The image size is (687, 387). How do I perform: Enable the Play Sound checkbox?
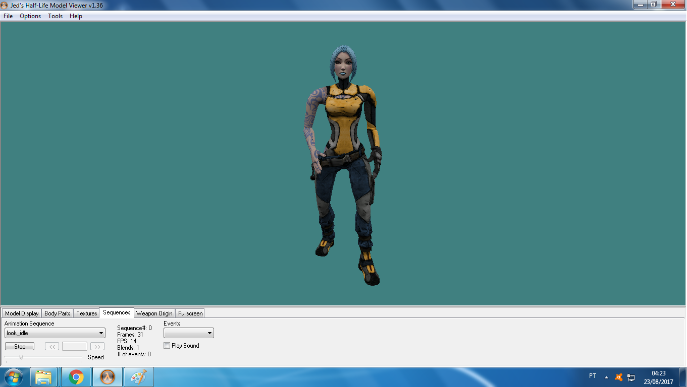tap(167, 346)
